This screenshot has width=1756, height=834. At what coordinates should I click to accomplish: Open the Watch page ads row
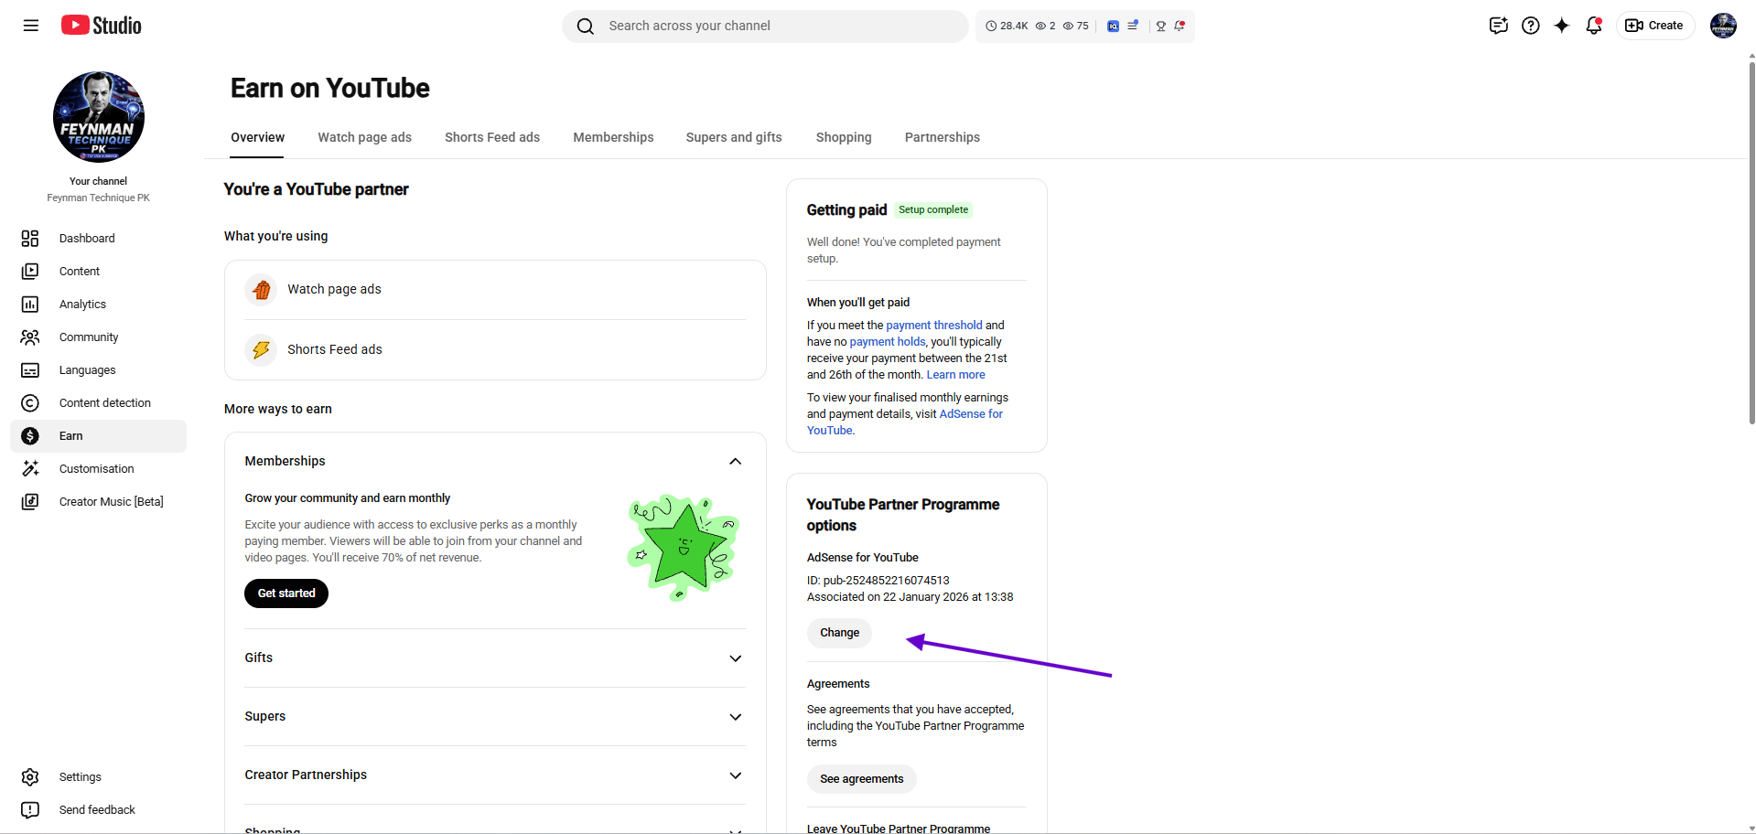pyautogui.click(x=495, y=290)
